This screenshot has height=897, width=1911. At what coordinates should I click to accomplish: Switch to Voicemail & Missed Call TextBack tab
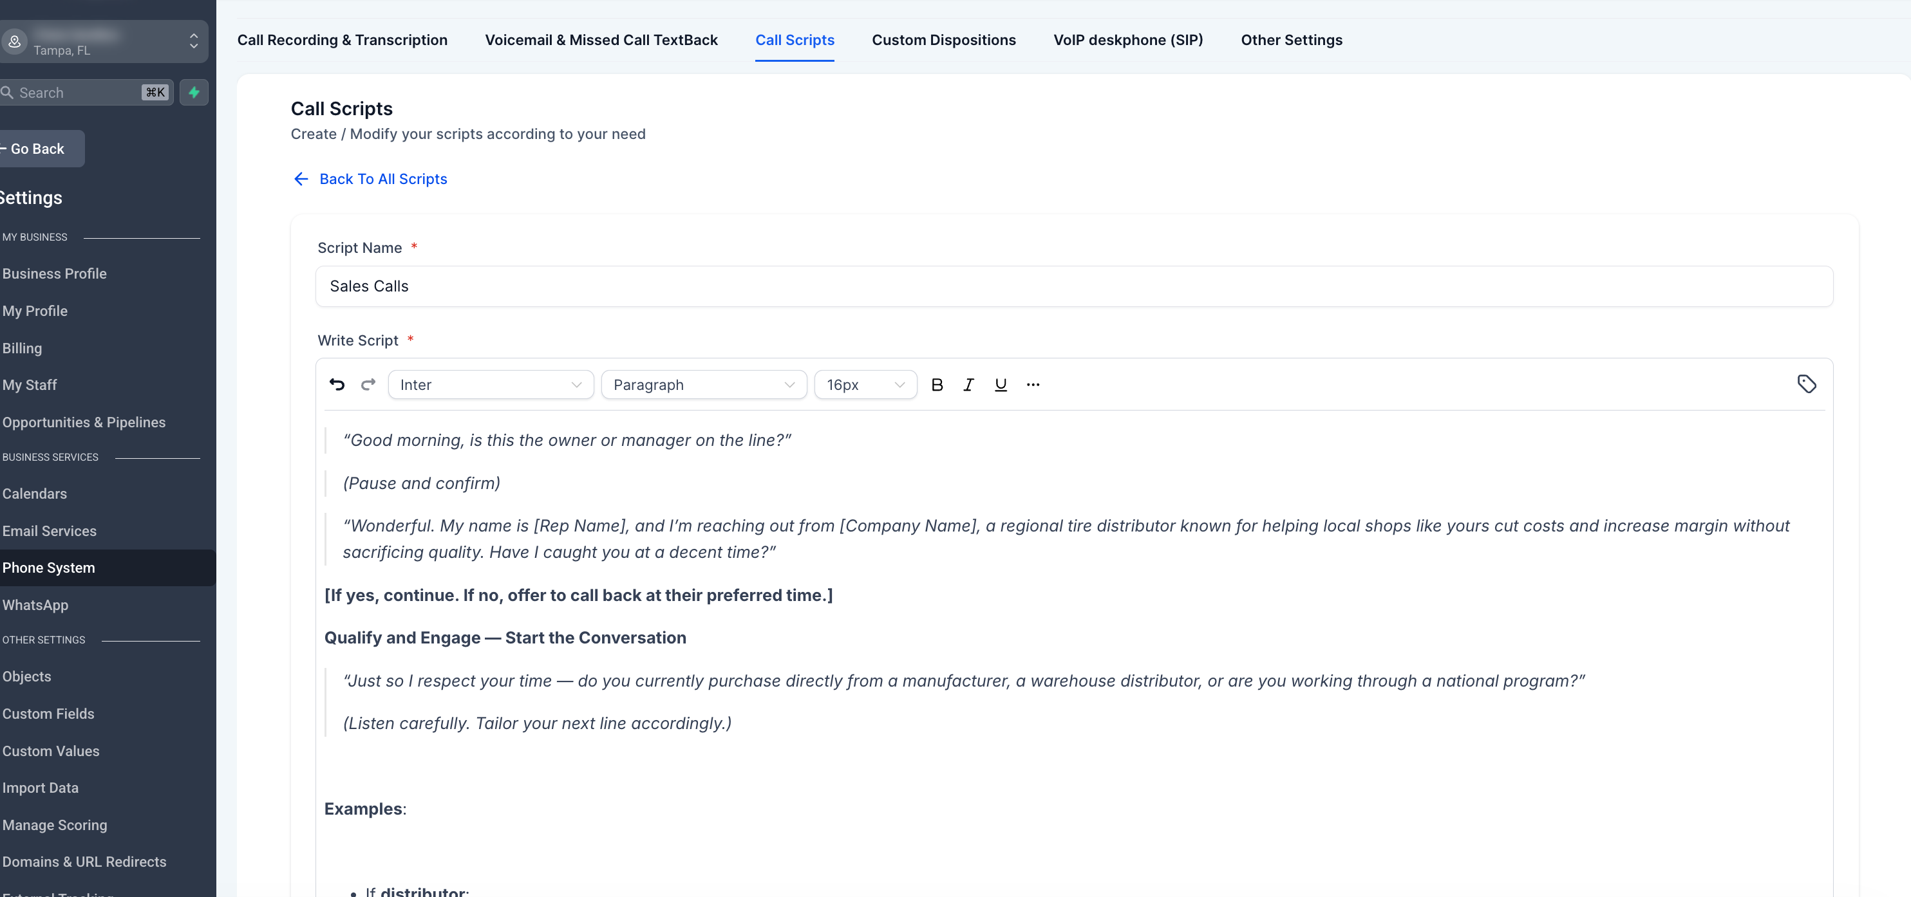tap(601, 40)
